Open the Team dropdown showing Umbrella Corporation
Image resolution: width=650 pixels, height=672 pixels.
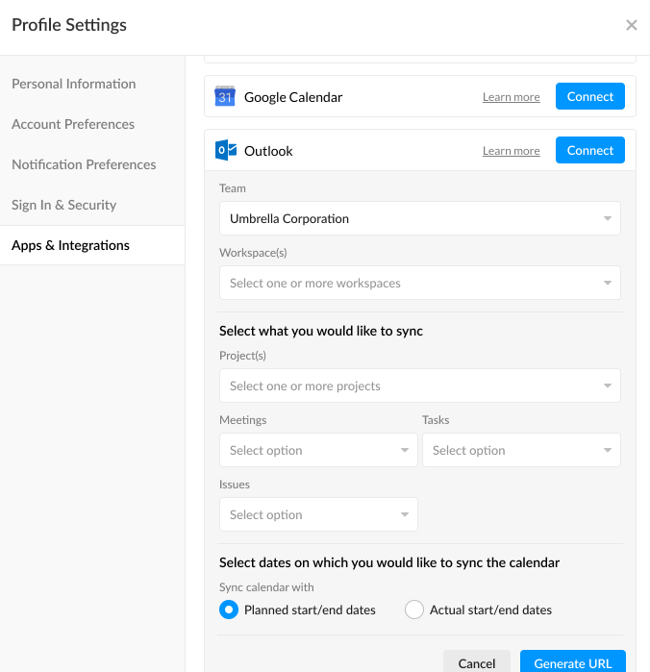(419, 218)
